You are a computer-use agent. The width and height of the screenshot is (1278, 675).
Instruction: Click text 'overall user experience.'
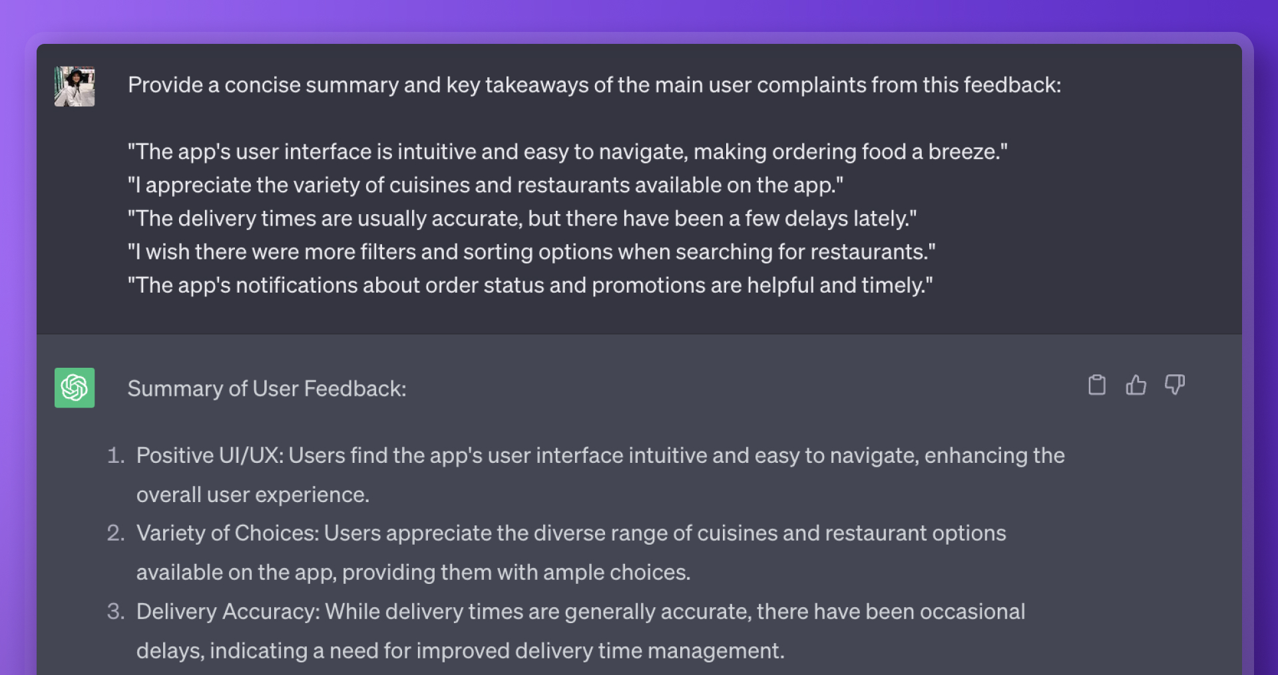(x=253, y=495)
